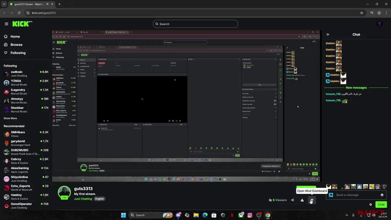Click the guts3313 streamer avatar
391x220 pixels.
click(x=64, y=193)
